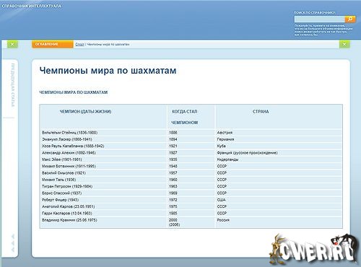Click the faded arrows in the left sidebar
Image resolution: width=361 pixels, height=267 pixels.
[13, 243]
